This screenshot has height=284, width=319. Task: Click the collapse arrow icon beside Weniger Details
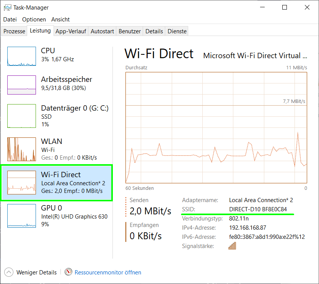click(x=9, y=272)
